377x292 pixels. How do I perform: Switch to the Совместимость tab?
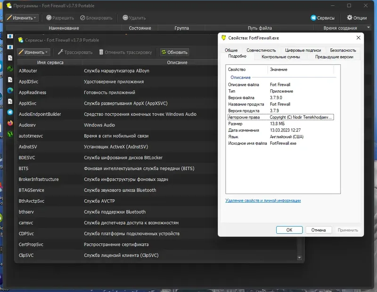[x=261, y=50]
